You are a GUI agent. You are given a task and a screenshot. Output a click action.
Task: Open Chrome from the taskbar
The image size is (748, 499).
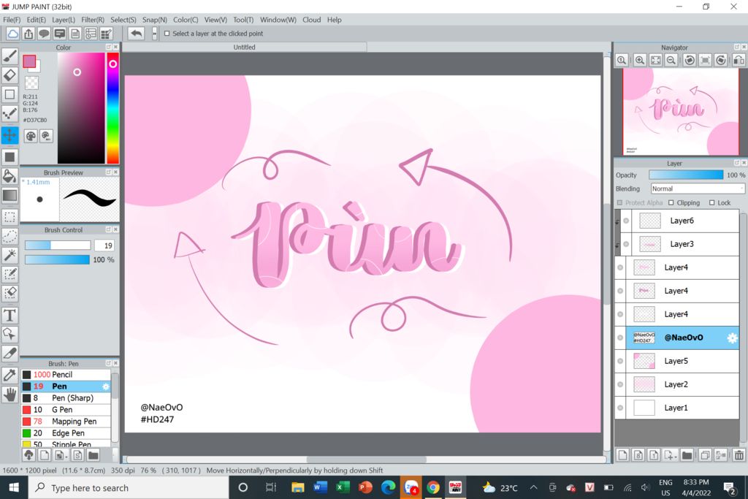point(433,487)
